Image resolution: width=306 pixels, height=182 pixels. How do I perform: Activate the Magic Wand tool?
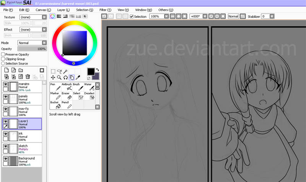66,71
